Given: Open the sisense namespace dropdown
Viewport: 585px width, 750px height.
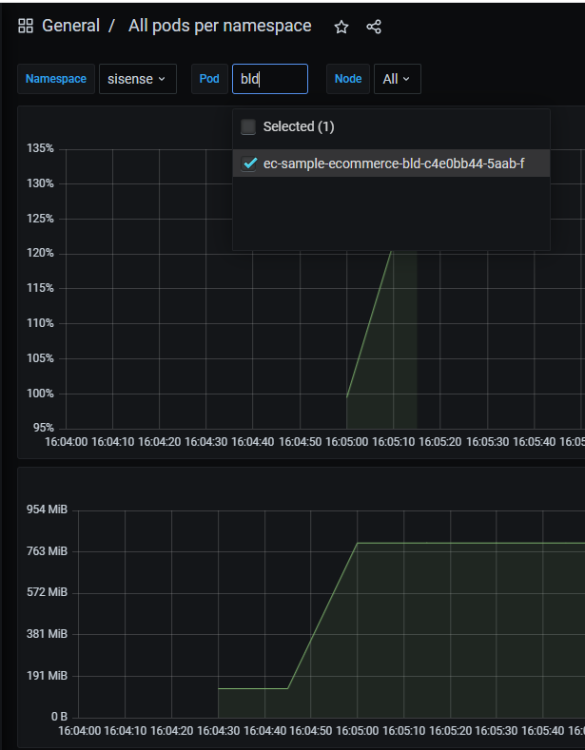Looking at the screenshot, I should coord(137,79).
